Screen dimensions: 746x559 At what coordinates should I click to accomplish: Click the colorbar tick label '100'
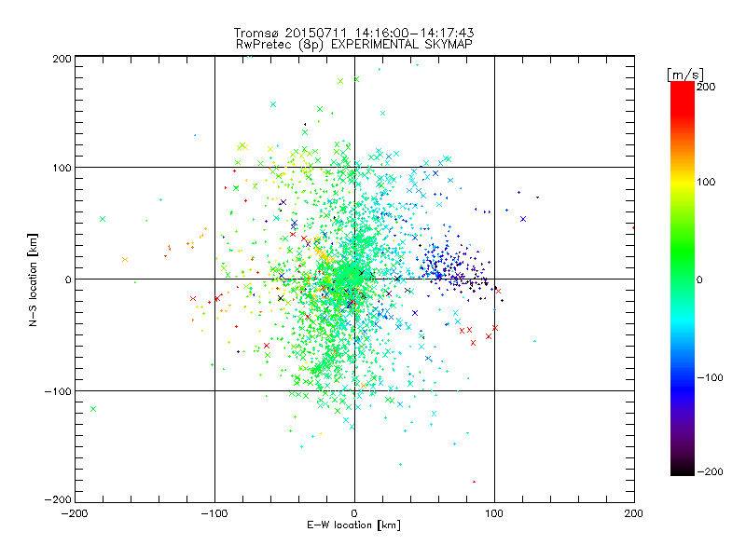pyautogui.click(x=706, y=182)
